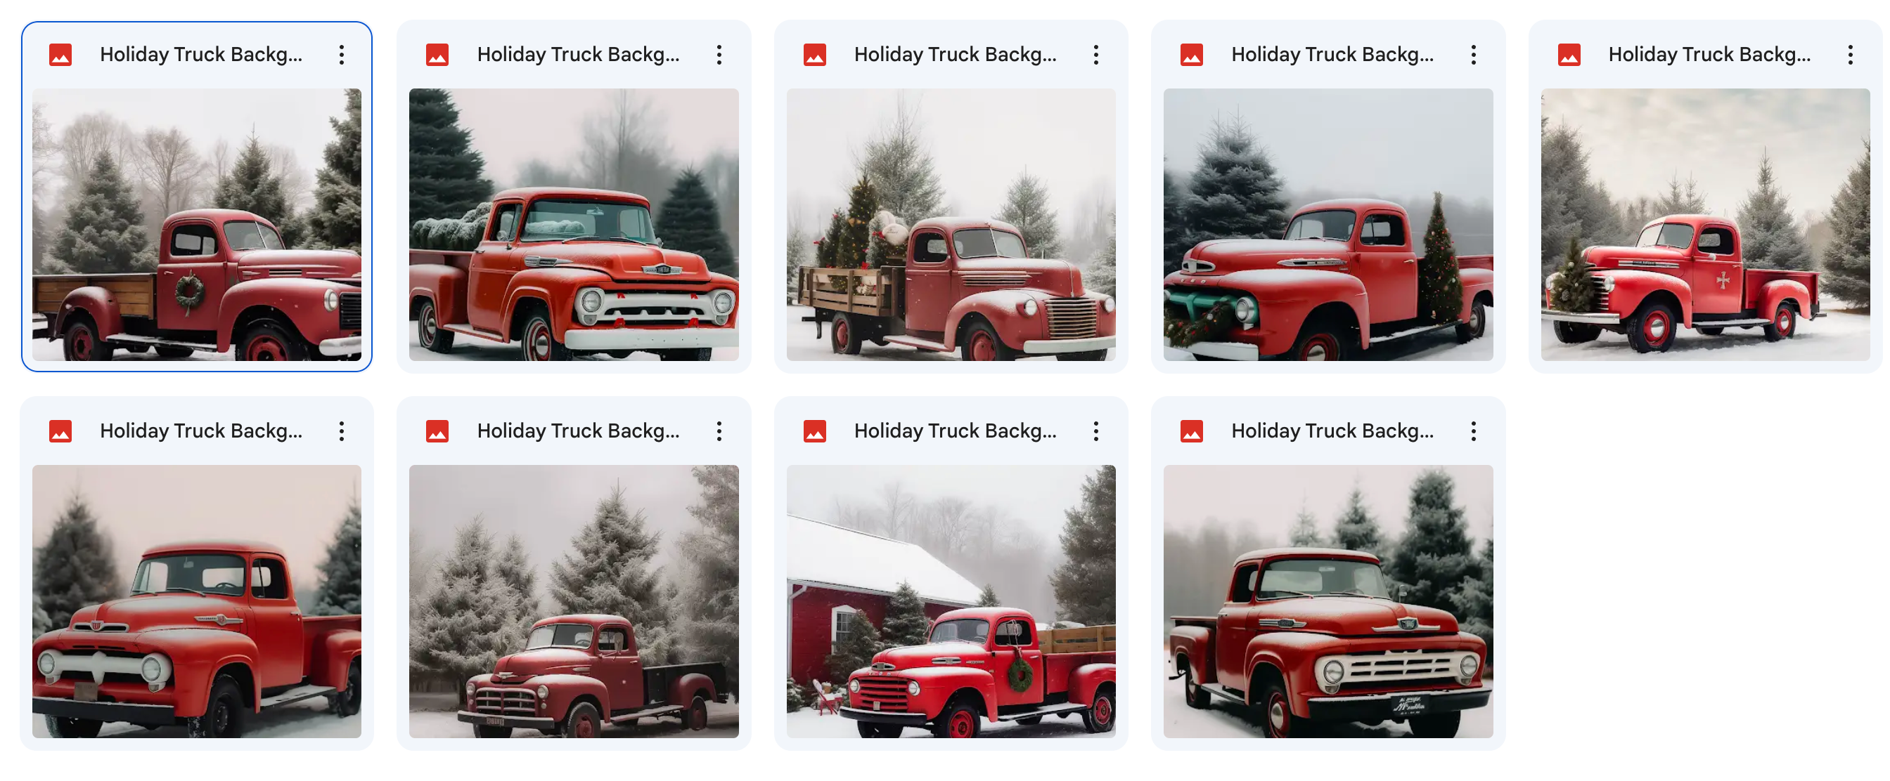
Task: Select thumbnail of orange-red truck with white grille
Action: (574, 225)
